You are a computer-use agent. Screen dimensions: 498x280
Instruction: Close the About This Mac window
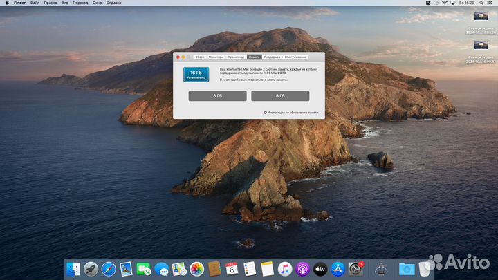(x=178, y=57)
